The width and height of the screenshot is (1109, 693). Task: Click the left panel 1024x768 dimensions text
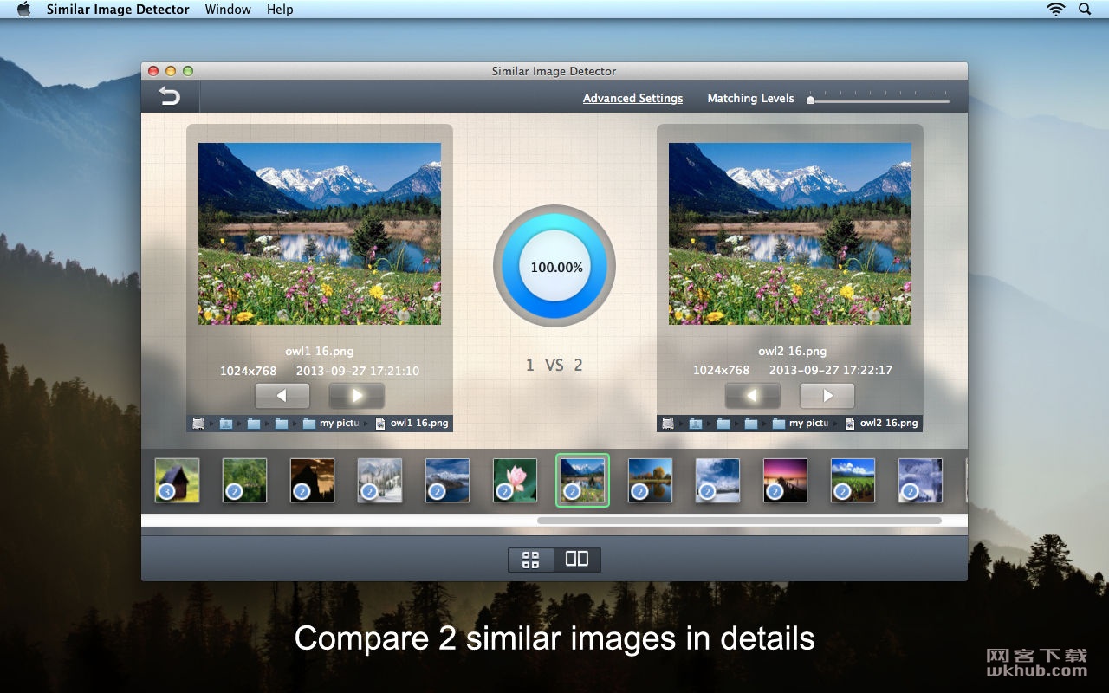248,371
